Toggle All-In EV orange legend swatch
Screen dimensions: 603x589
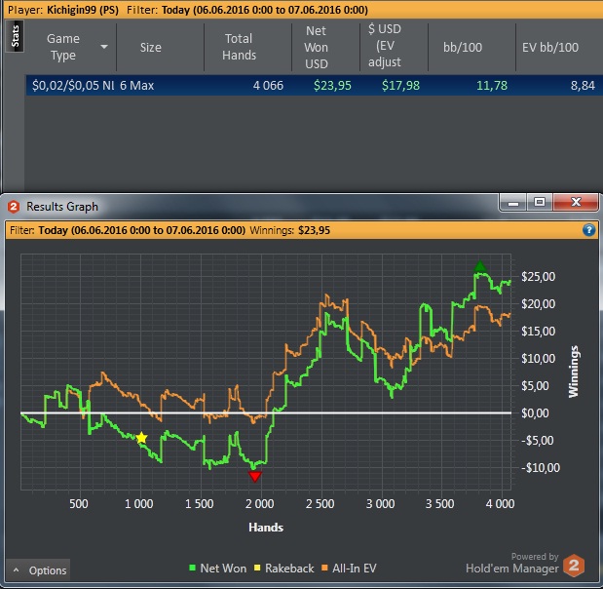324,568
